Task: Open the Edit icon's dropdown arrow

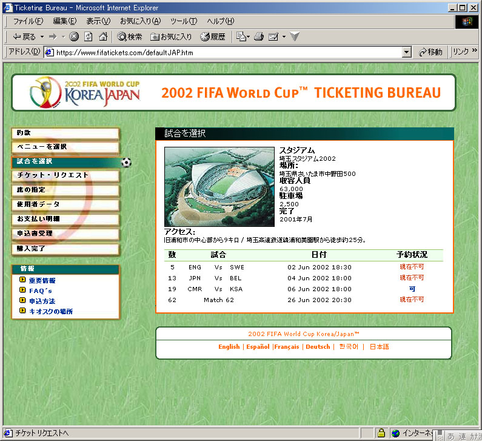Action: (284, 37)
